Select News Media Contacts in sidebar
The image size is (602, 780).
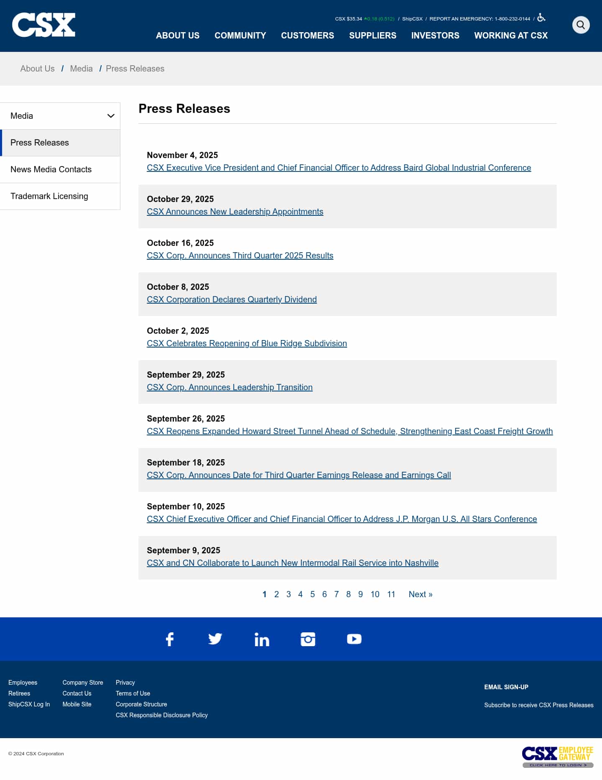pyautogui.click(x=60, y=169)
